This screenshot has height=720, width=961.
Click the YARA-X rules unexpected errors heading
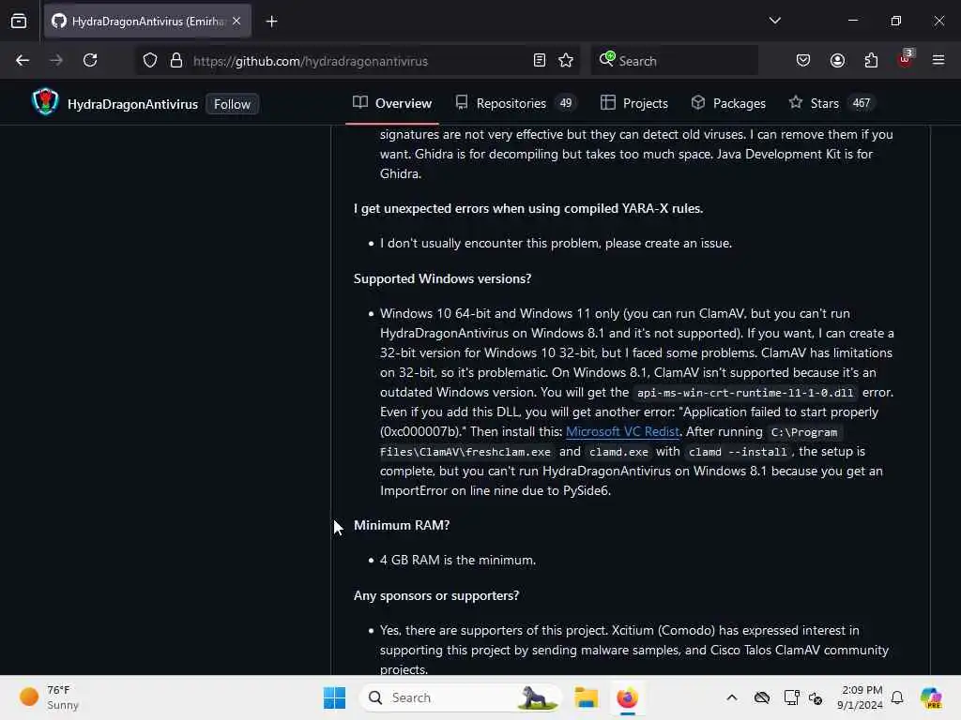point(528,209)
